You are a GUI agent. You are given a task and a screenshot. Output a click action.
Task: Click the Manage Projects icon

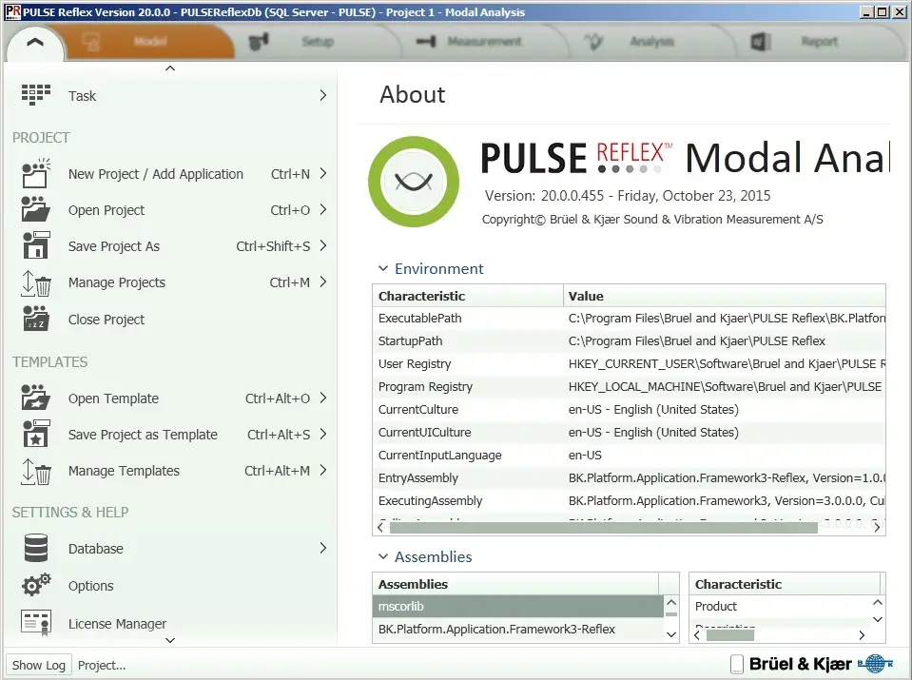(35, 282)
